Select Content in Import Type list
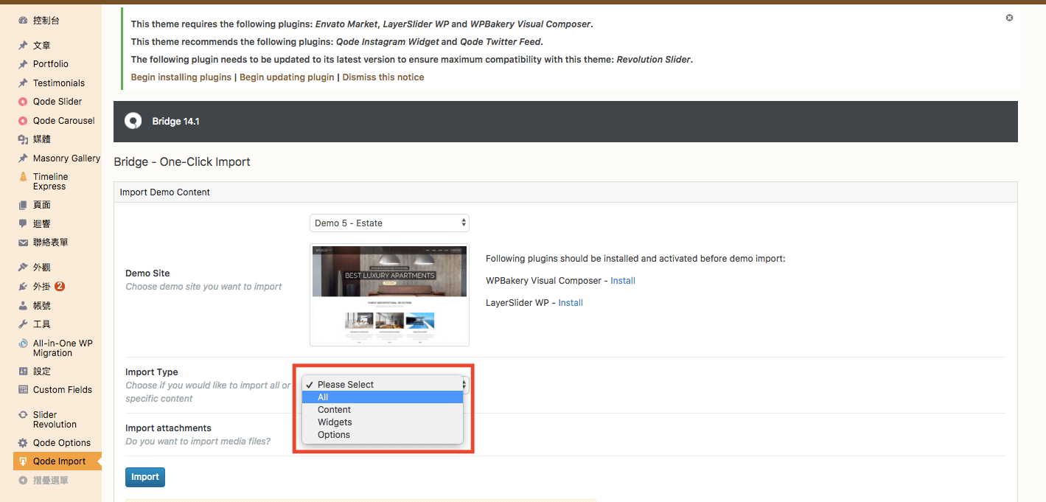The height and width of the screenshot is (502, 1046). [x=382, y=410]
